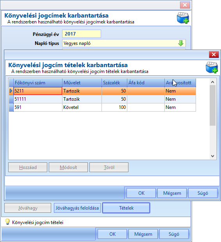Click the Tartozik cell in row 51111

(82, 99)
